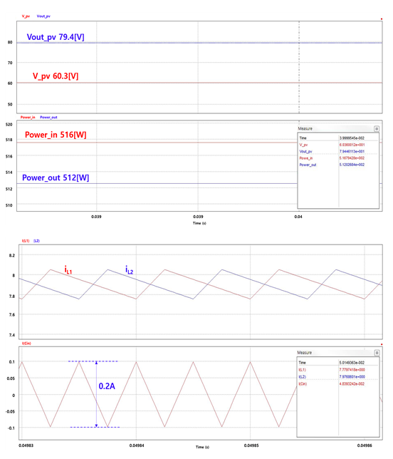The height and width of the screenshot is (459, 393).
Task: Click the Time value in lower Measure panel
Action: coord(352,363)
